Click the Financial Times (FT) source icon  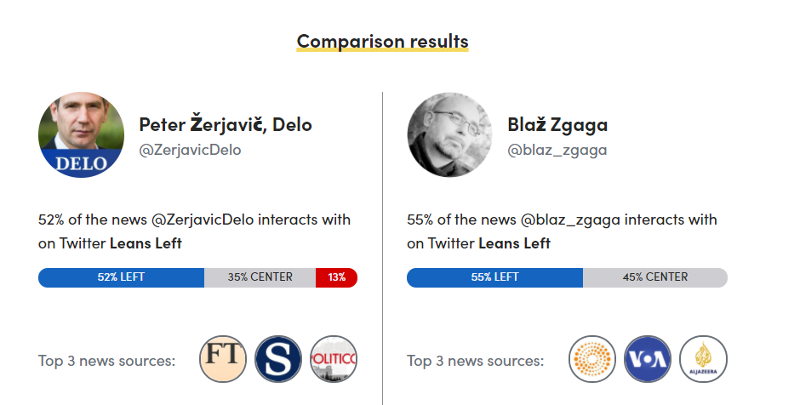tap(223, 359)
